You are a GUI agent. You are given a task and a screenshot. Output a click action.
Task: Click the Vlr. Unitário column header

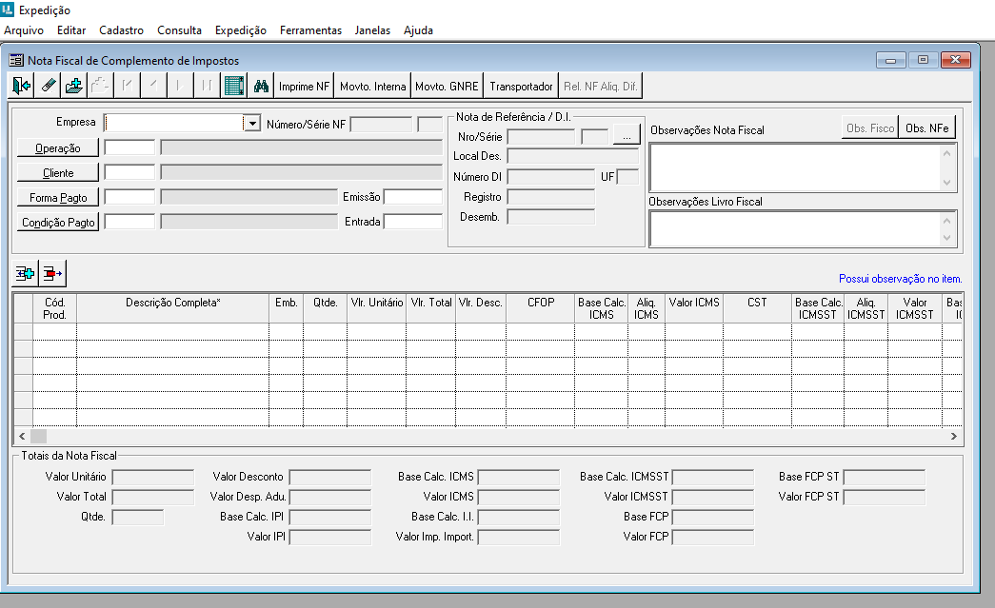point(377,308)
